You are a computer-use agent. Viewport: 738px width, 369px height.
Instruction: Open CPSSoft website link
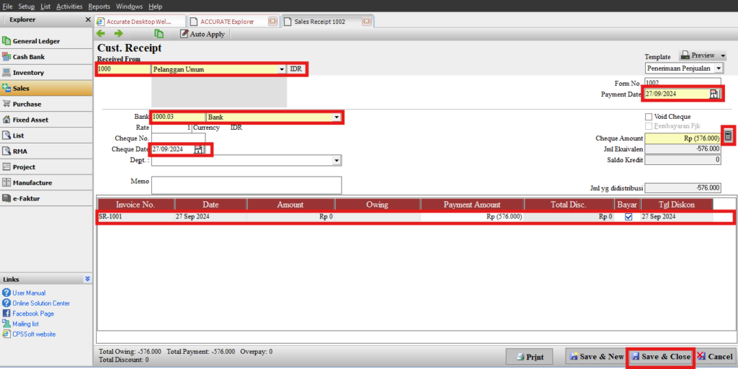pos(34,334)
